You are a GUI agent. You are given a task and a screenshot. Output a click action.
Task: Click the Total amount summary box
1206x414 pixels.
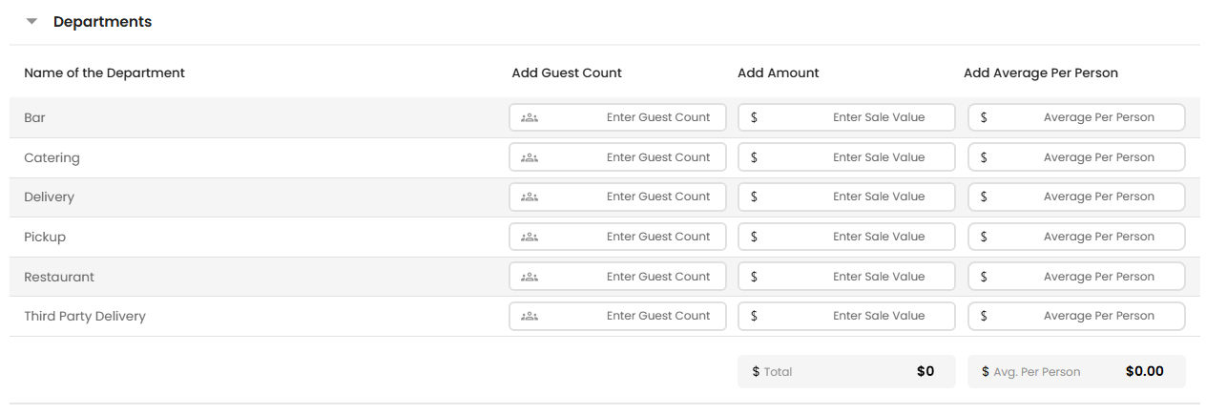pos(845,372)
